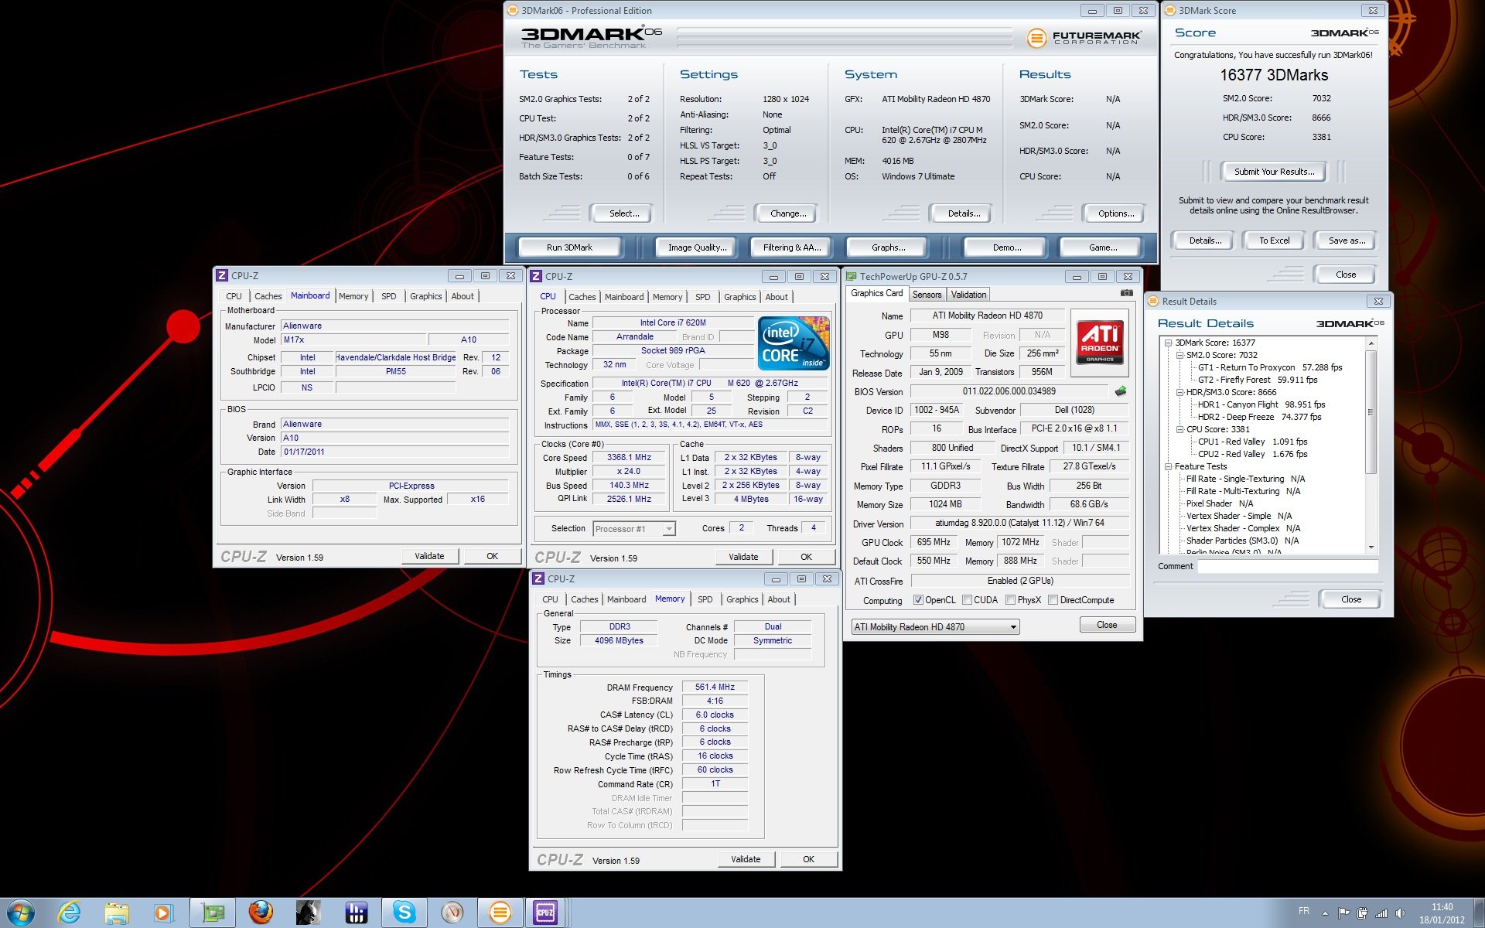Viewport: 1485px width, 928px height.
Task: Open the compass-like app on taskbar
Action: (452, 913)
